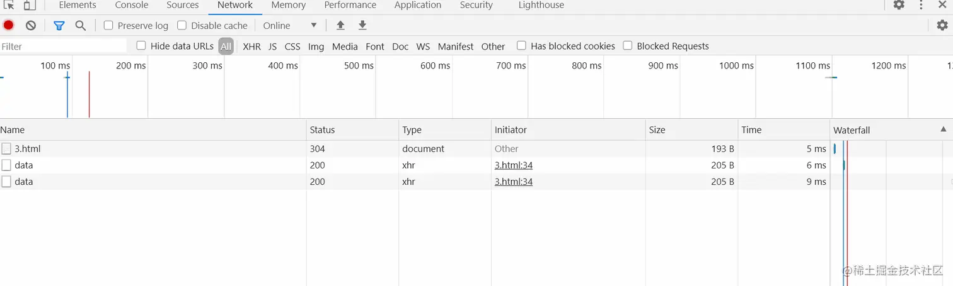Open the network search magnifier
Image resolution: width=953 pixels, height=286 pixels.
pyautogui.click(x=81, y=25)
